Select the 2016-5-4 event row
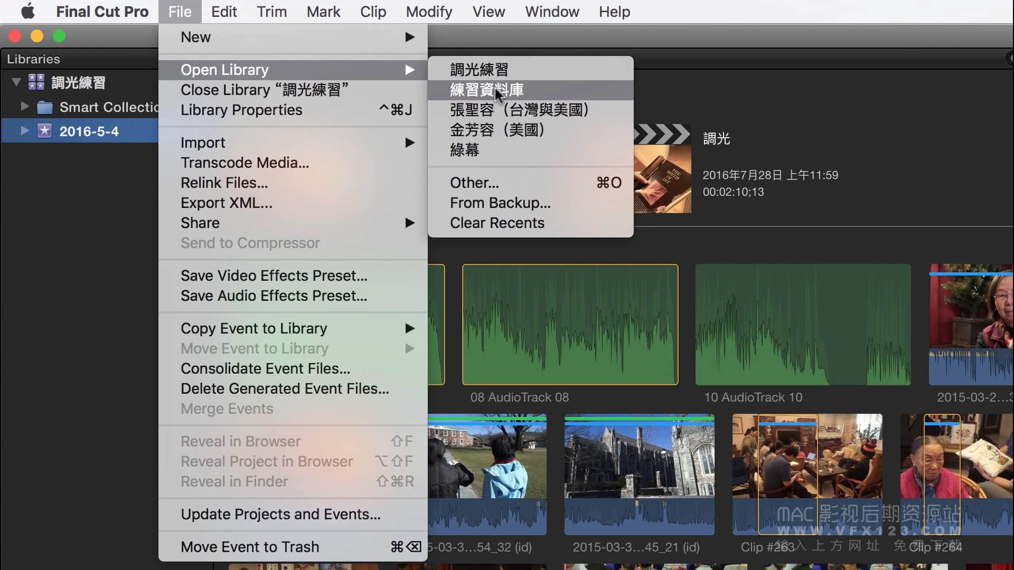This screenshot has width=1014, height=570. (80, 131)
